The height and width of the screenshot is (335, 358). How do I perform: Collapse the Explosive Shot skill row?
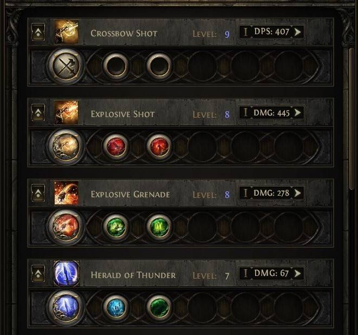[38, 114]
